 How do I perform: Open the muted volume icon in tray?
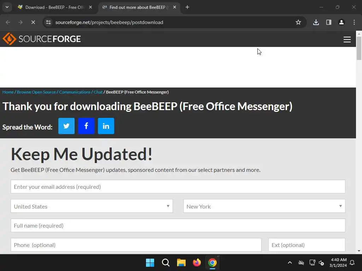pos(321,263)
